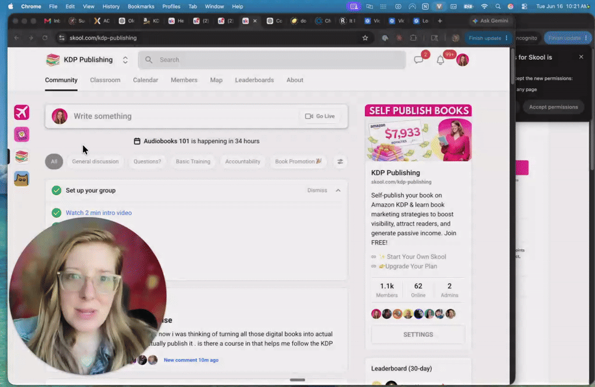Open the cat group icon in sidebar
Screen dimensions: 595x387
21,179
